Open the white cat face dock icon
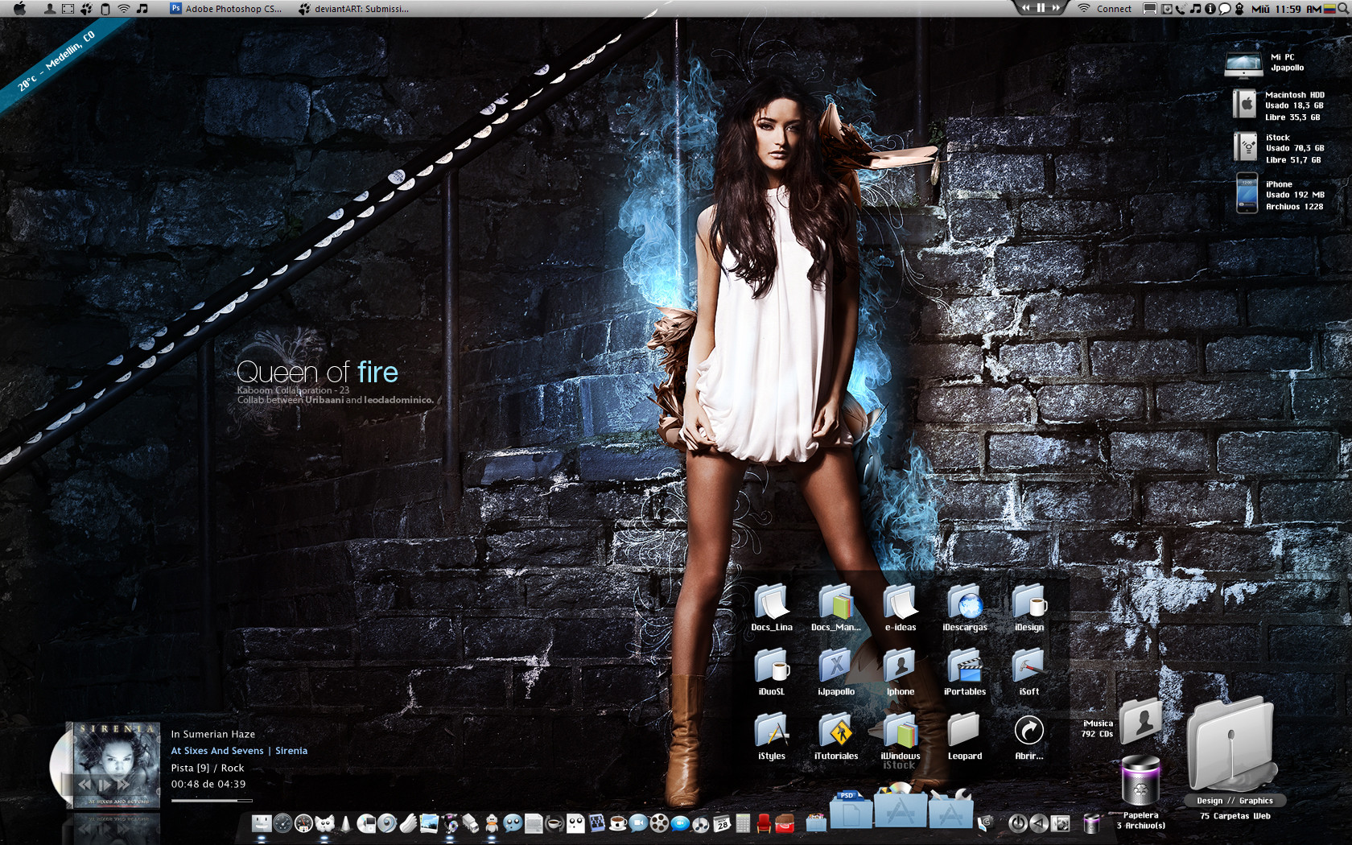This screenshot has width=1352, height=845. click(324, 822)
